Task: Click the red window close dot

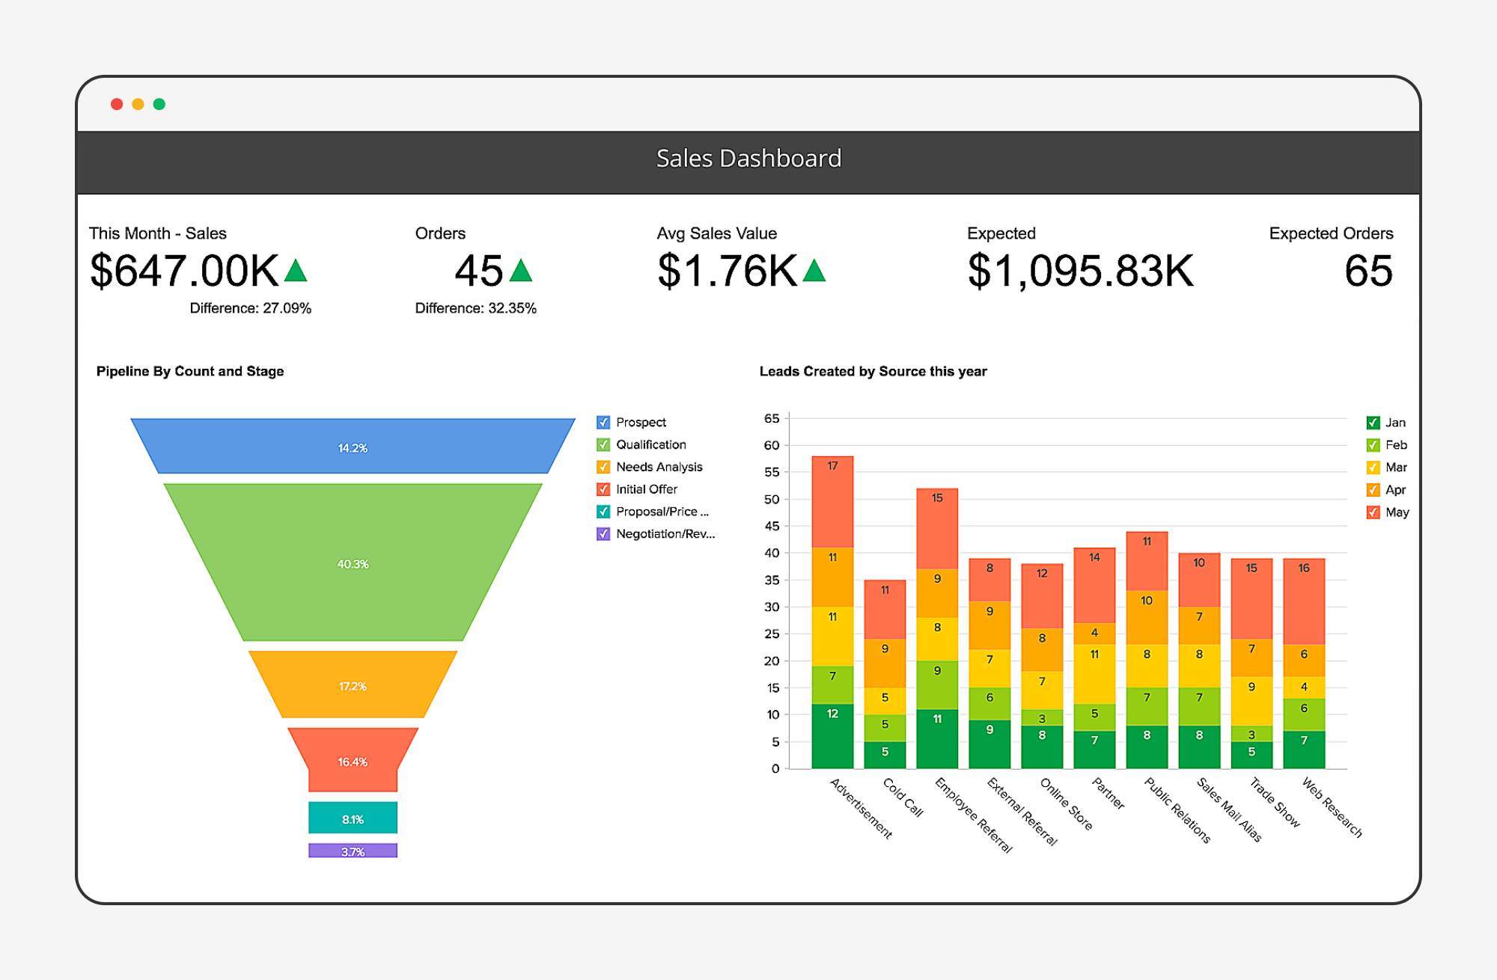Action: click(x=117, y=104)
